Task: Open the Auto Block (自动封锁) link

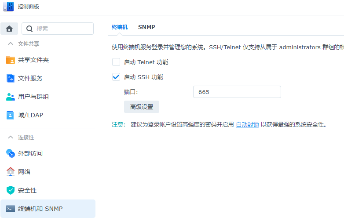Action: tap(247, 124)
